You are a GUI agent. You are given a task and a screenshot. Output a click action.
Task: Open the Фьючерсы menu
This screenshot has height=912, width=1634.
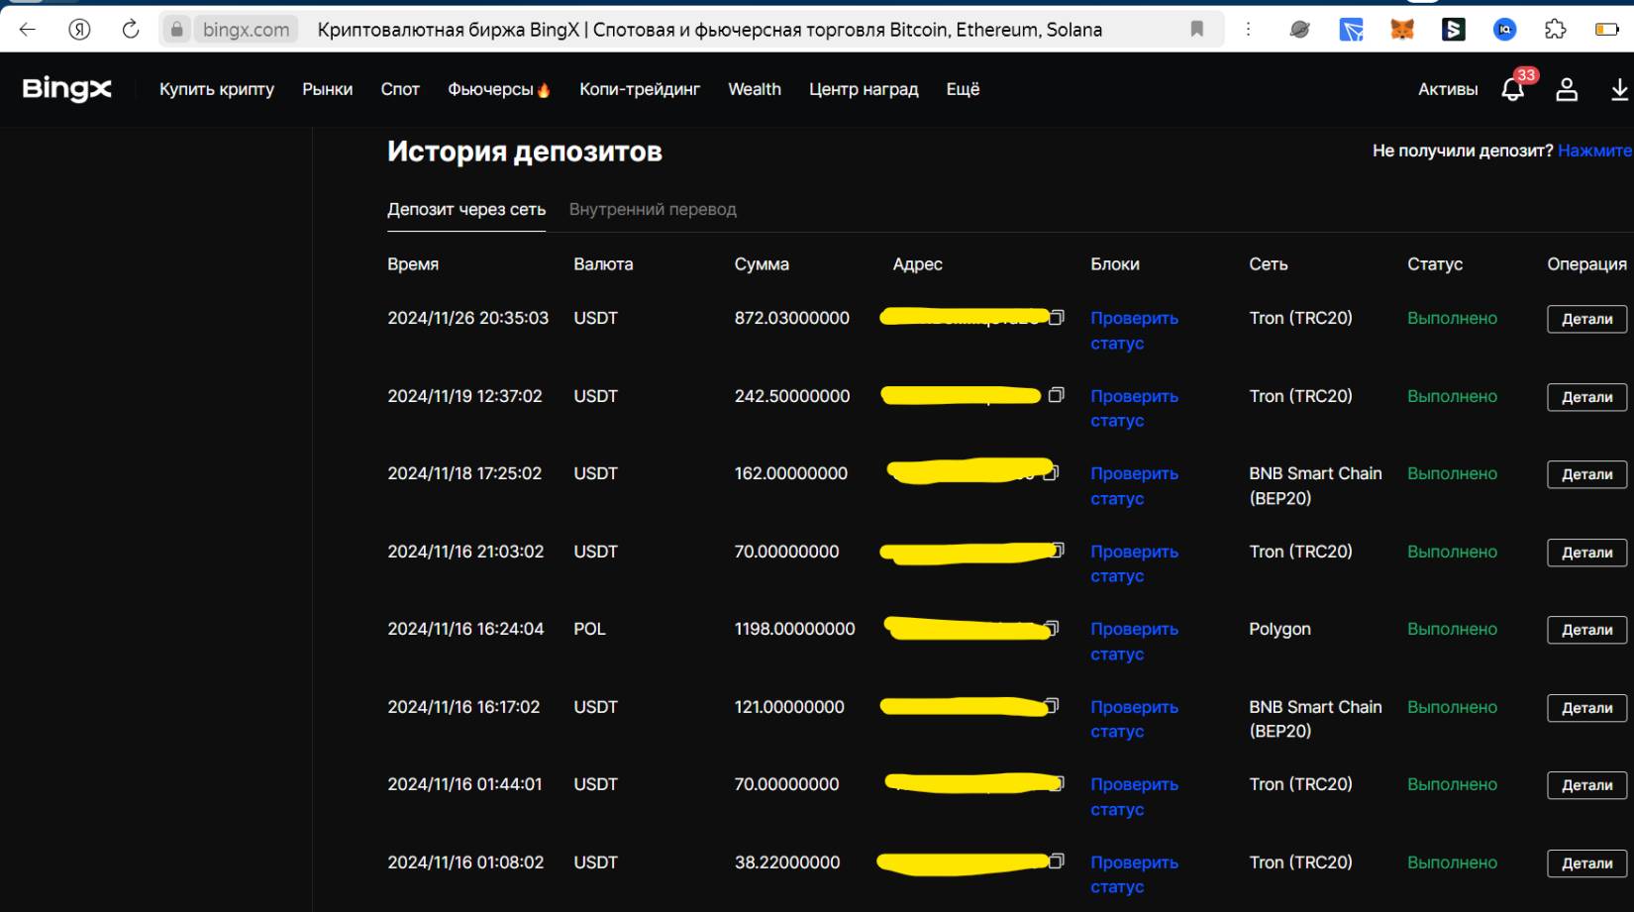coord(498,89)
